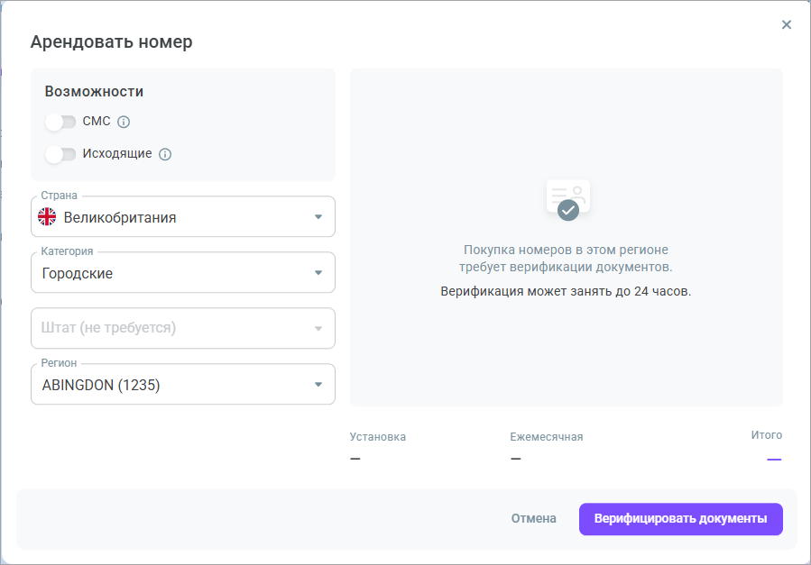Click the UK flag icon in Страна field

pyautogui.click(x=47, y=217)
